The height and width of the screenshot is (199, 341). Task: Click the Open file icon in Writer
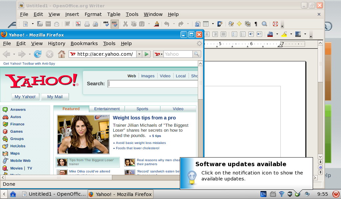(40, 24)
